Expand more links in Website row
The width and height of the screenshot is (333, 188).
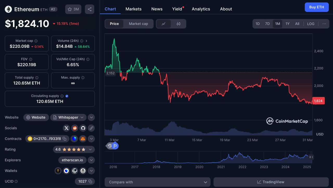[x=91, y=118]
